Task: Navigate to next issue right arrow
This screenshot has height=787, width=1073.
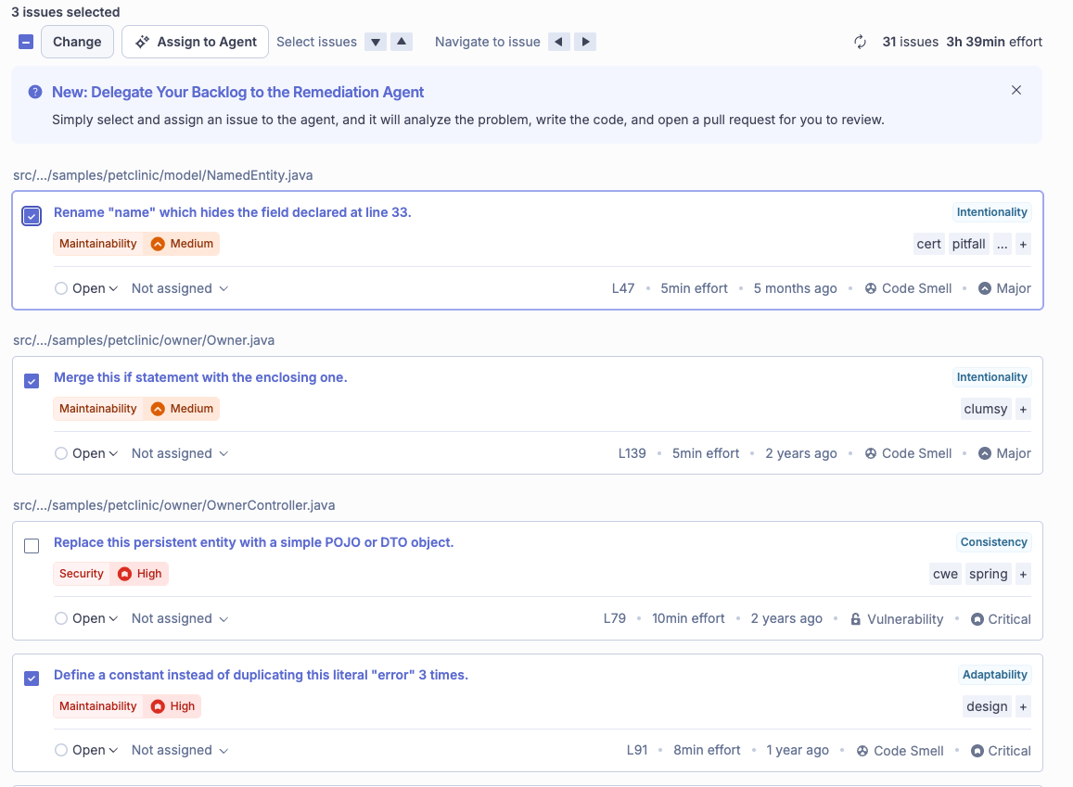Action: (x=584, y=42)
